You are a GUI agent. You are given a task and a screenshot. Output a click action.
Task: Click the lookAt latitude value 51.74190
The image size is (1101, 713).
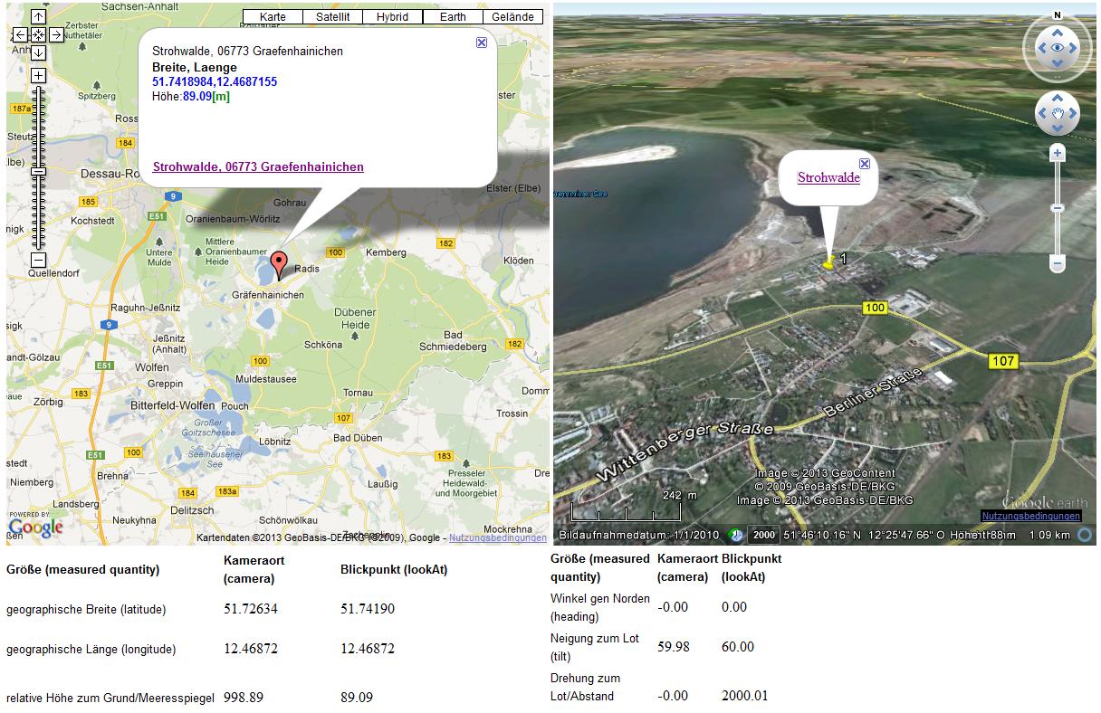pos(368,609)
